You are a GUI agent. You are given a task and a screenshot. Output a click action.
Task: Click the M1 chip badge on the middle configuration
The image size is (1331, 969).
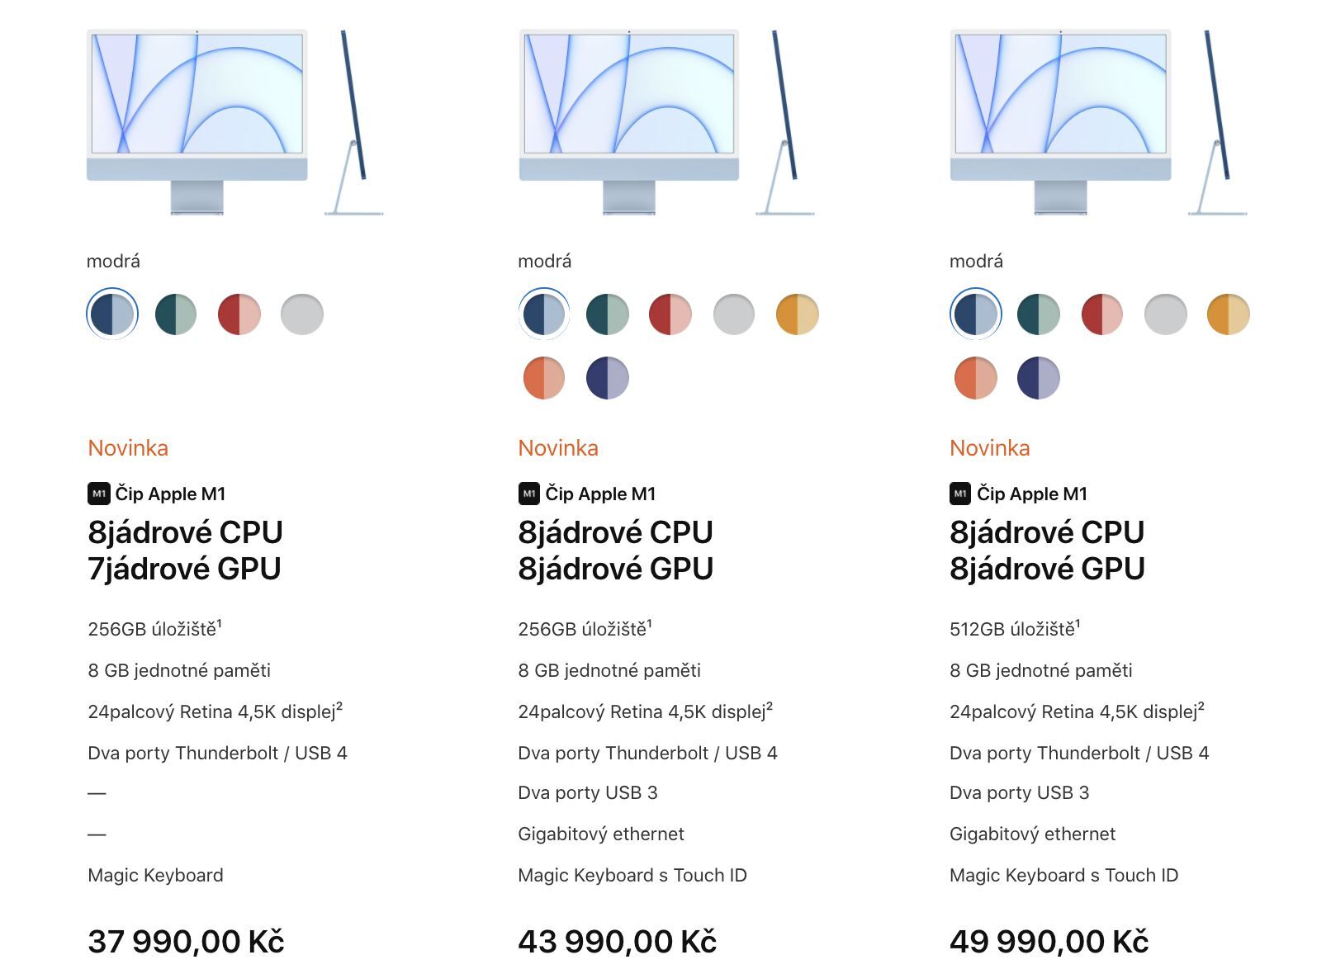(529, 494)
